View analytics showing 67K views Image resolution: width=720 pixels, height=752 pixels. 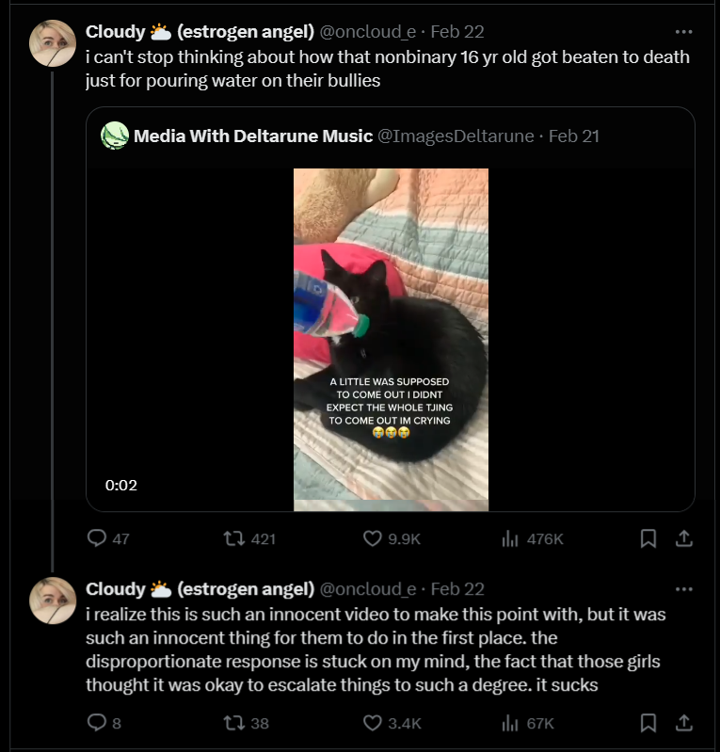point(510,723)
